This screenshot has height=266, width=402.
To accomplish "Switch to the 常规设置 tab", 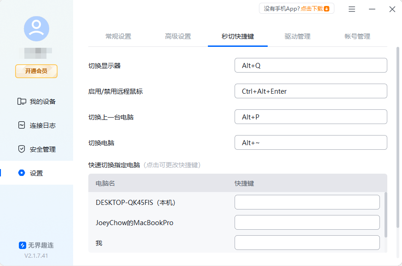I will click(x=118, y=37).
